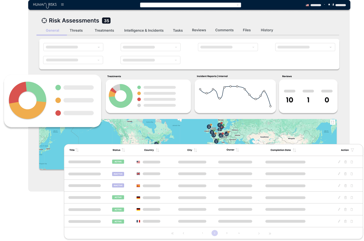Image resolution: width=364 pixels, height=241 pixels.
Task: Go to the Tasks tab
Action: tap(178, 30)
